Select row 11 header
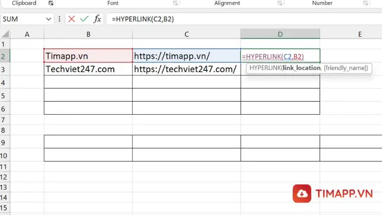Viewport: 382px width, 215px height. [x=5, y=167]
